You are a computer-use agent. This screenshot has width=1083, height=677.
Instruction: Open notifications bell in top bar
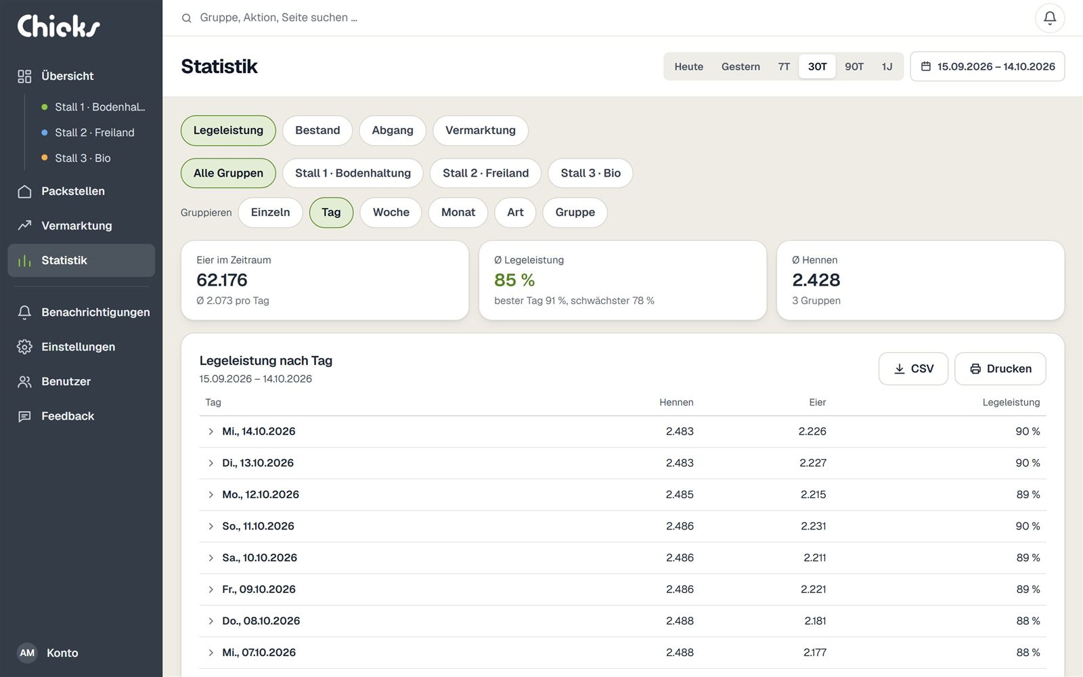click(1050, 18)
